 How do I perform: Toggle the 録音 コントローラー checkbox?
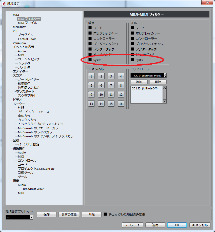pyautogui.click(x=90, y=38)
